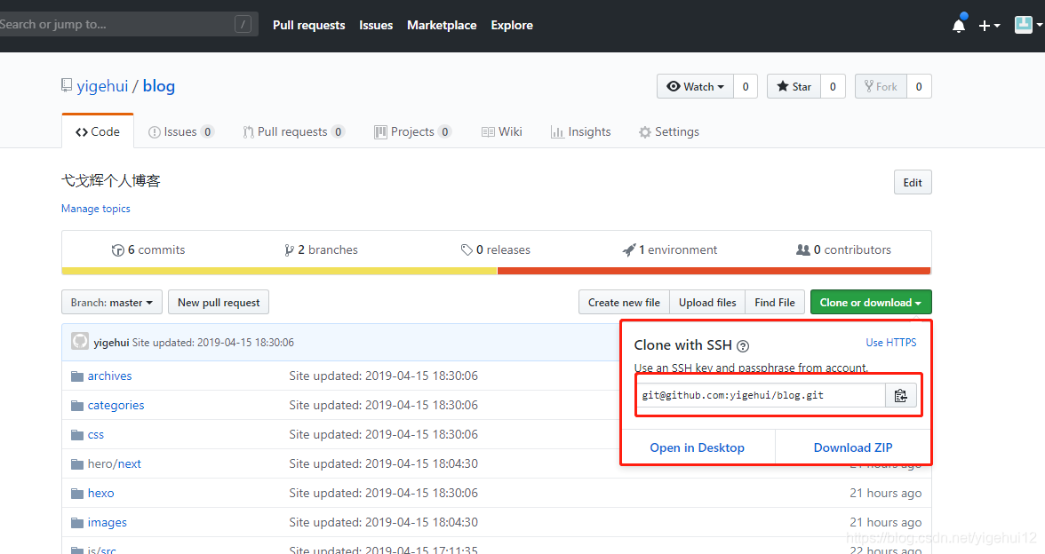This screenshot has height=554, width=1045.
Task: Click Upload files button
Action: point(707,302)
